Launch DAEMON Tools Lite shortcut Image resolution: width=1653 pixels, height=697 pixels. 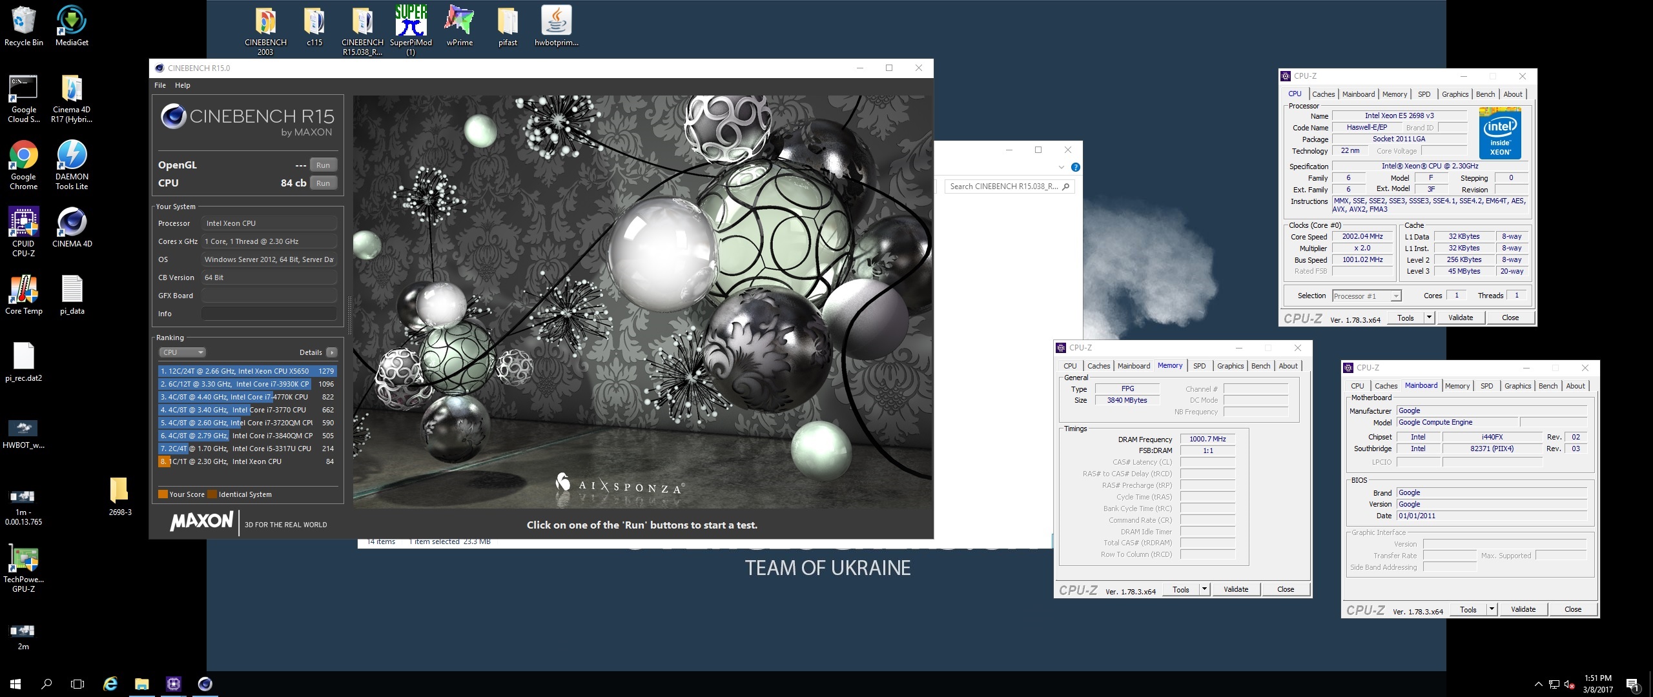(x=72, y=165)
